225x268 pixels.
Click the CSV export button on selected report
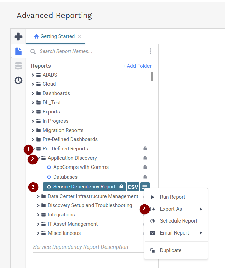click(133, 187)
